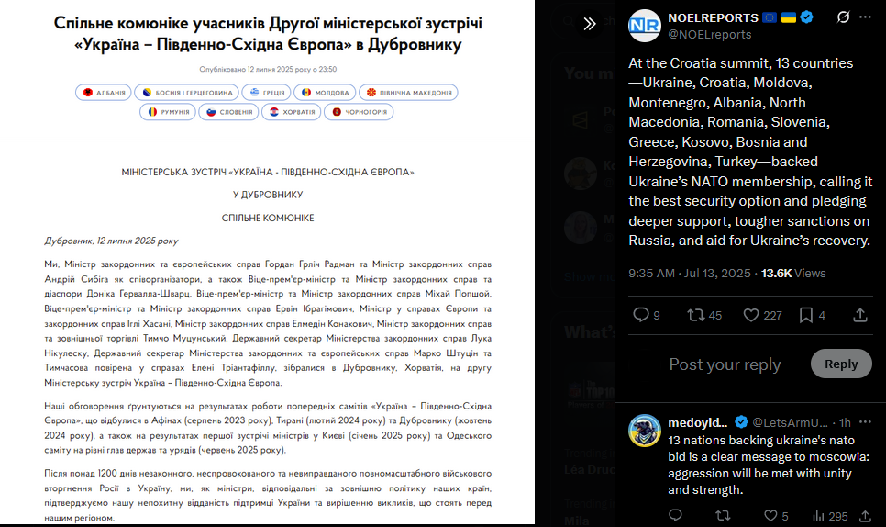Select the Румунія country tag
886x527 pixels.
pos(168,112)
